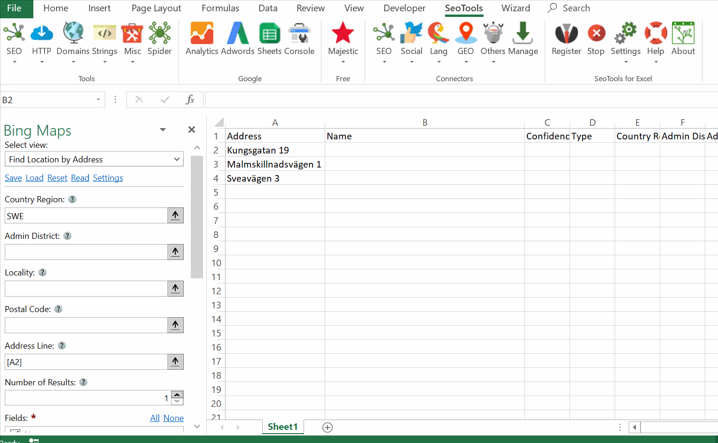Open the Google Sheets connector
Screen dimensions: 718x443
(270, 39)
